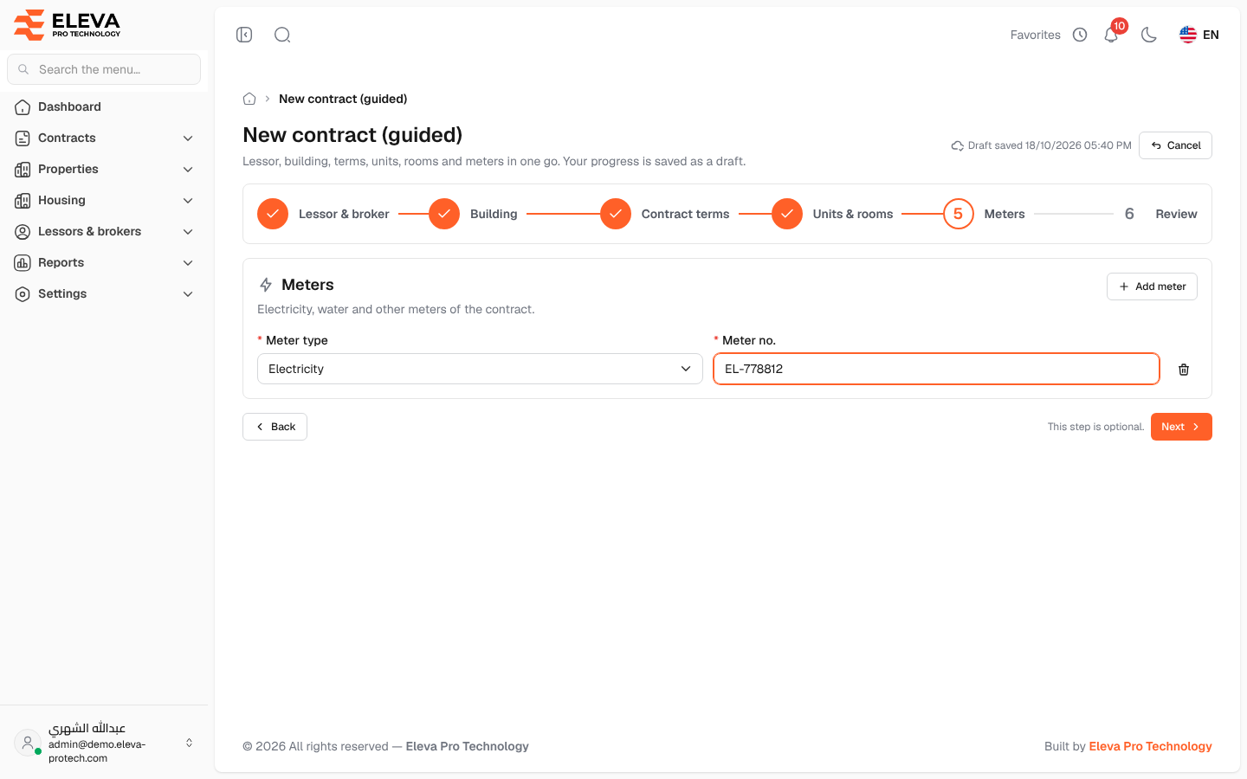
Task: Open Eleva Pro Technology footer link
Action: 1150,746
